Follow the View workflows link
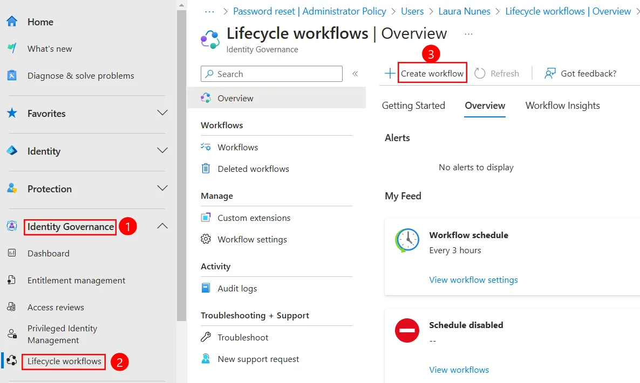Viewport: 640px width, 383px height. (459, 370)
